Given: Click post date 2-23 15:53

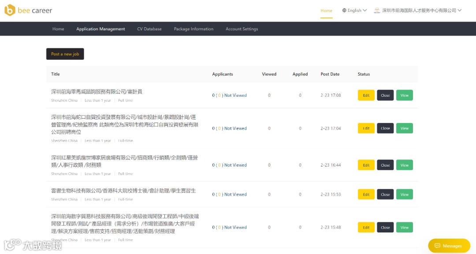Looking at the screenshot, I should (x=331, y=194).
